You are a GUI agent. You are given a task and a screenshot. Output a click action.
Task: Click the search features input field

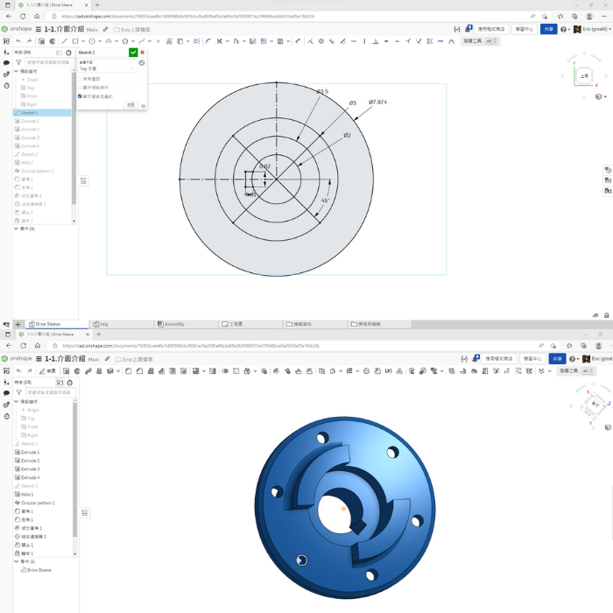tap(48, 62)
